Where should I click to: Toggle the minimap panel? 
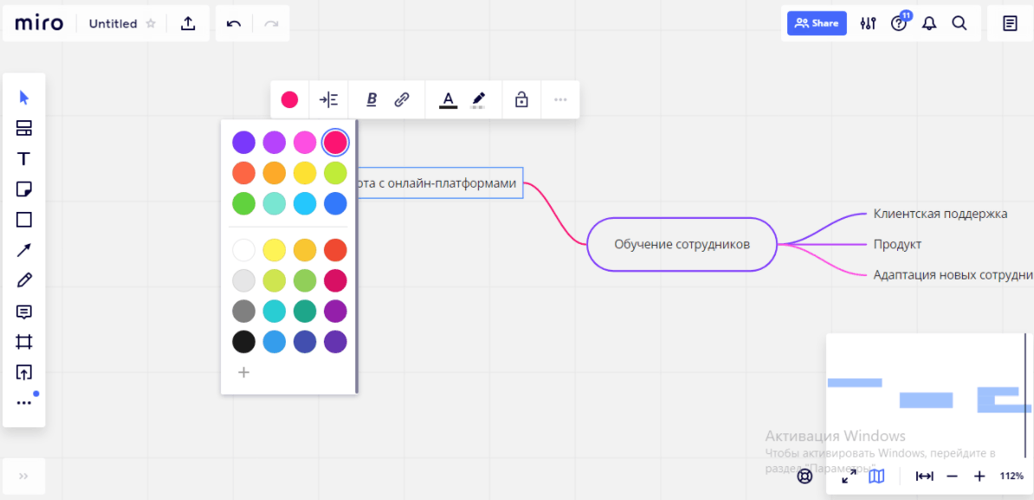click(x=876, y=476)
